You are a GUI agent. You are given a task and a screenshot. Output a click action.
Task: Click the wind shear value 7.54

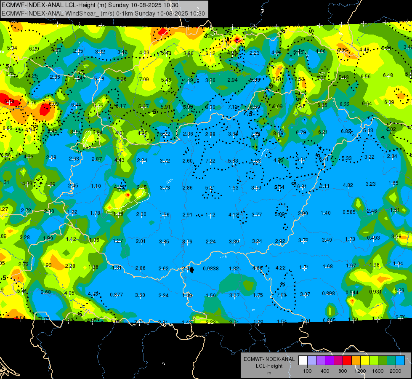[x=77, y=78]
